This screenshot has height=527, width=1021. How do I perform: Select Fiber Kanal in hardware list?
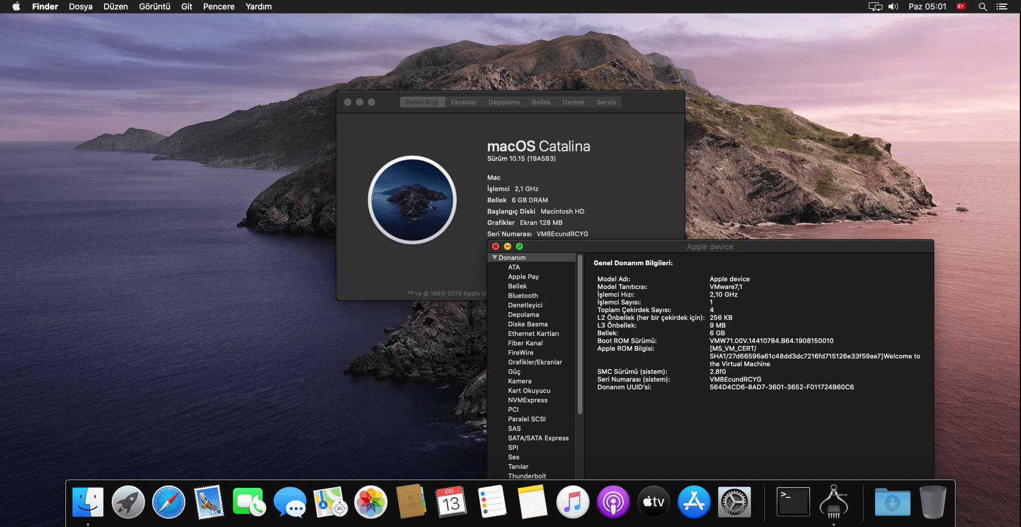coord(525,343)
